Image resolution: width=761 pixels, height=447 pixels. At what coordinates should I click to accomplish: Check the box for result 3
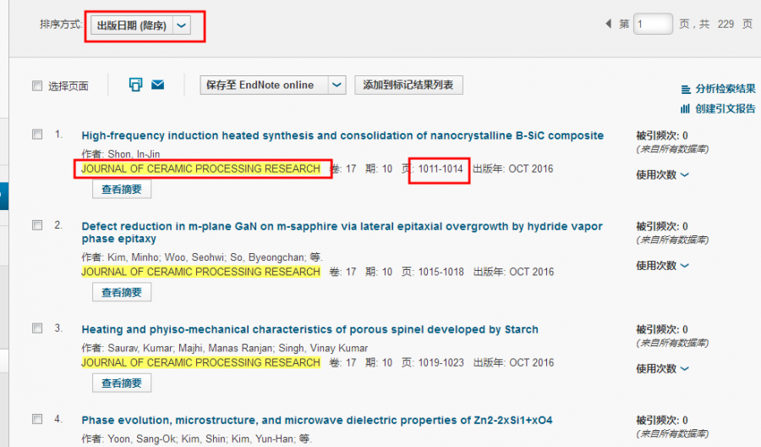(x=37, y=328)
